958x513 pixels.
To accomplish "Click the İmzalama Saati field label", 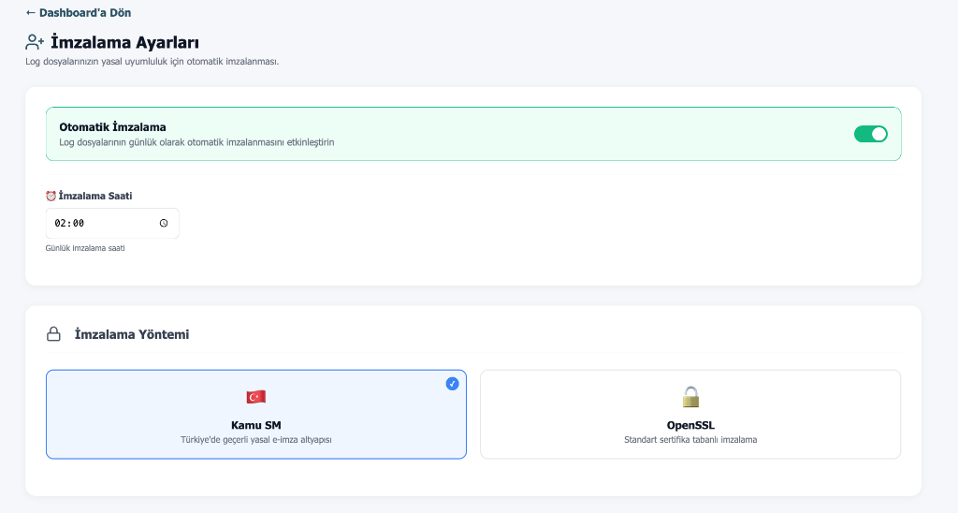I will pos(101,196).
